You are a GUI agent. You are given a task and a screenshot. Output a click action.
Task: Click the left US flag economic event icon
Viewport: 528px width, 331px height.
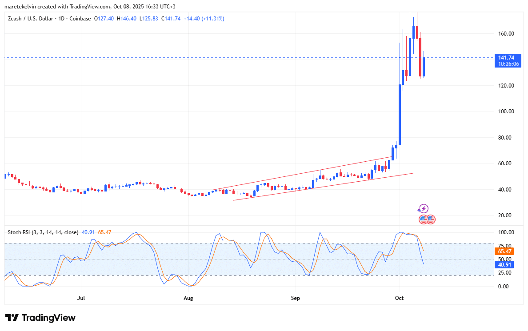423,219
